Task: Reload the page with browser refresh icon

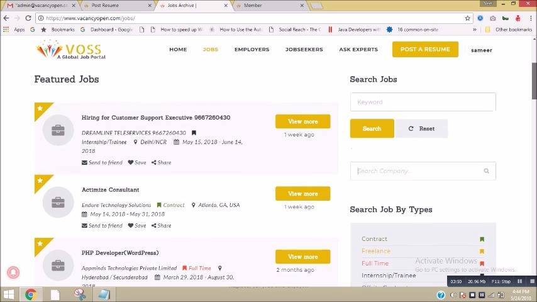Action: point(28,18)
